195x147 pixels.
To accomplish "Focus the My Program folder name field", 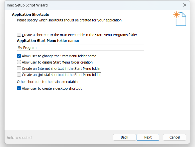I will (81, 48).
